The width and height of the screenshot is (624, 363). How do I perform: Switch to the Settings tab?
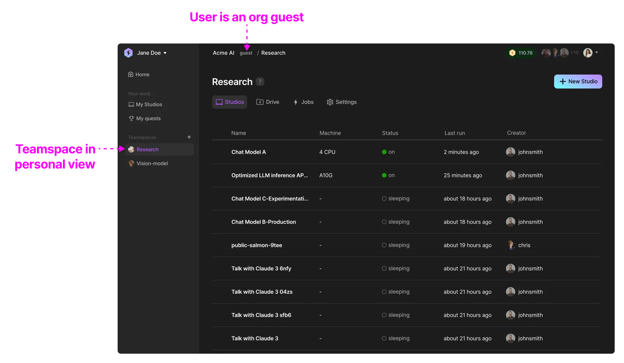pos(341,102)
